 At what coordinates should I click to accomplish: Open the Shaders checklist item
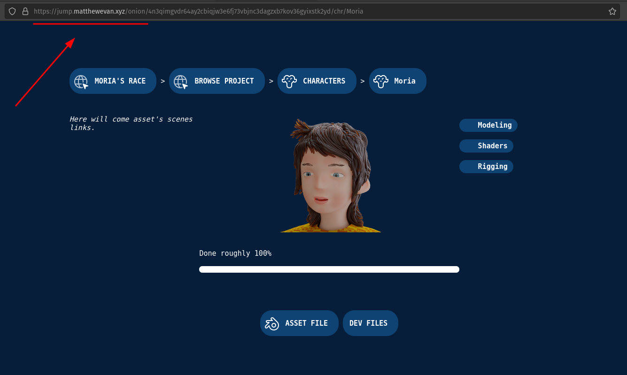[x=486, y=146]
